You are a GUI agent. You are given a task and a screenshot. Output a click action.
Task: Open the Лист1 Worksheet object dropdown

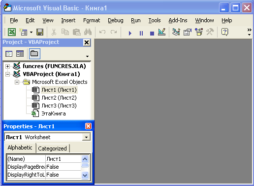tap(86, 137)
